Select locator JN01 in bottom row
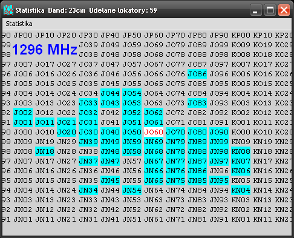The image size is (294, 238). (x=23, y=219)
